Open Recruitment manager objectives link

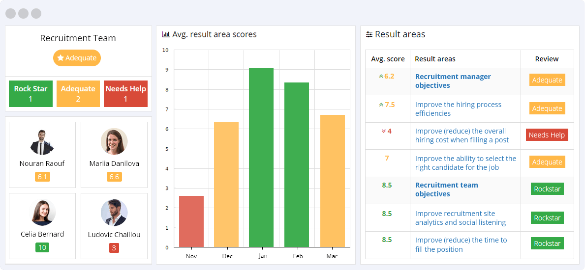tap(453, 81)
